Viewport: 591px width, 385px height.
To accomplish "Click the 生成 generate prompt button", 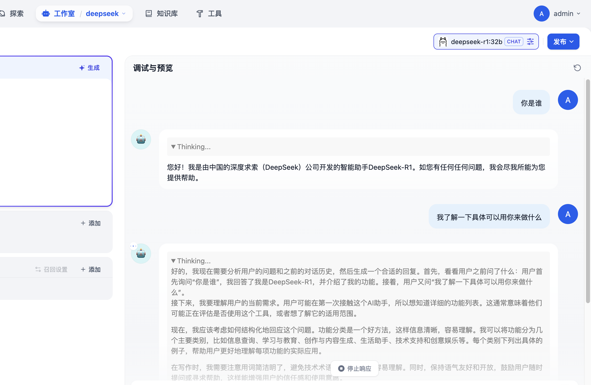I will point(89,68).
